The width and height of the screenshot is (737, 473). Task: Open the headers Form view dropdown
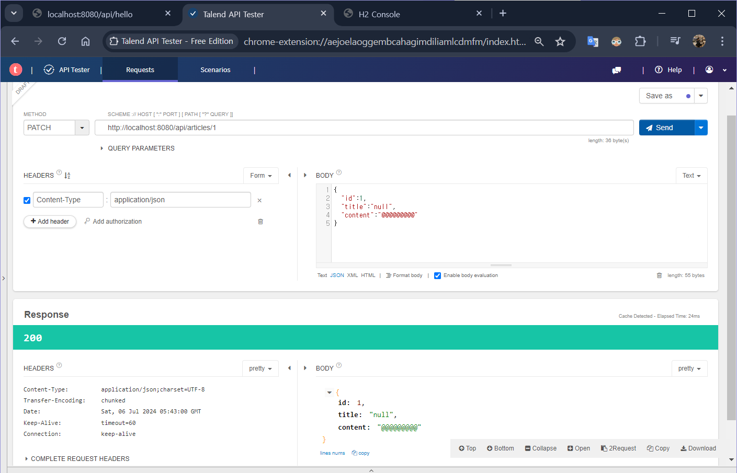pos(260,176)
